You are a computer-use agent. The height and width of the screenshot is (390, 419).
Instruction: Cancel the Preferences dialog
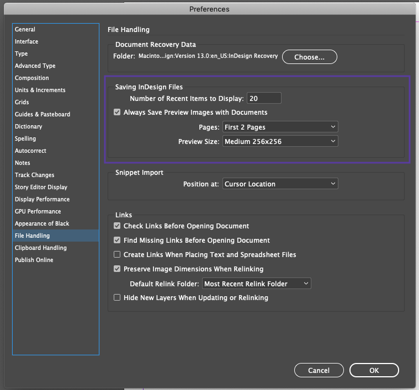tap(319, 370)
